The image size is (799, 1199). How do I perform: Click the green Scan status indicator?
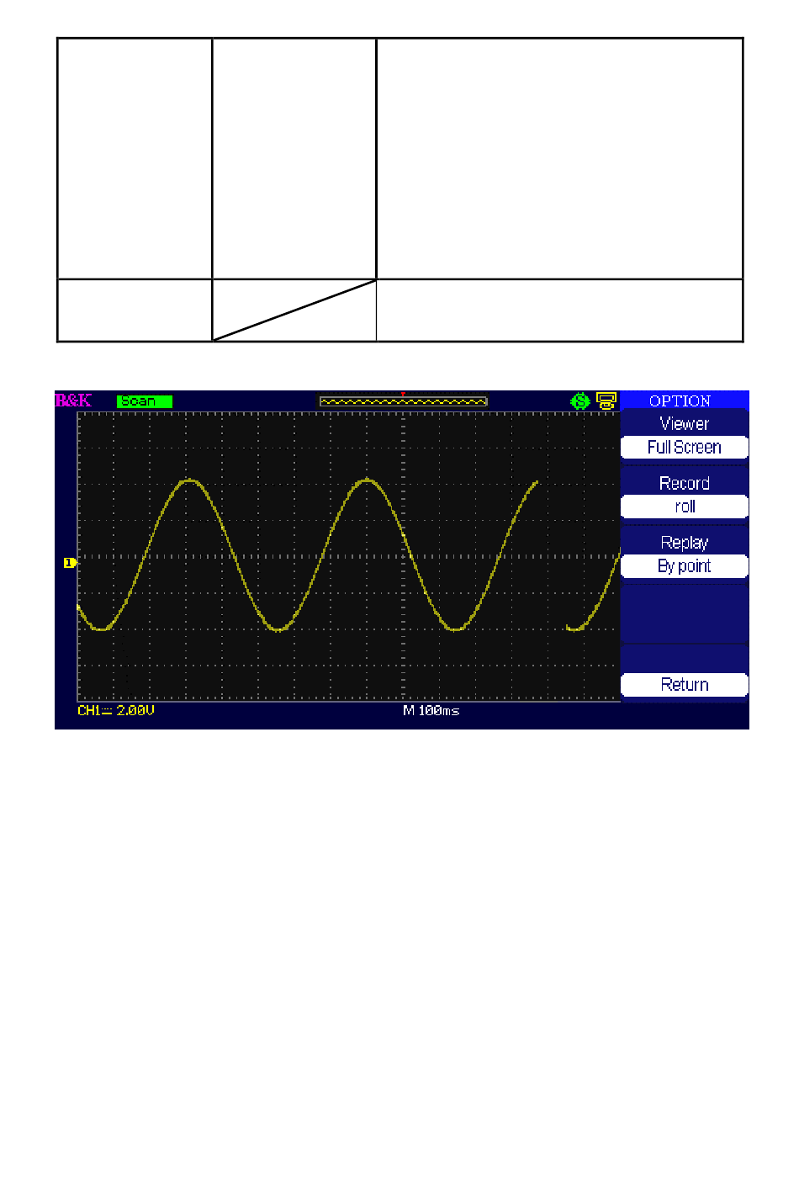point(144,401)
